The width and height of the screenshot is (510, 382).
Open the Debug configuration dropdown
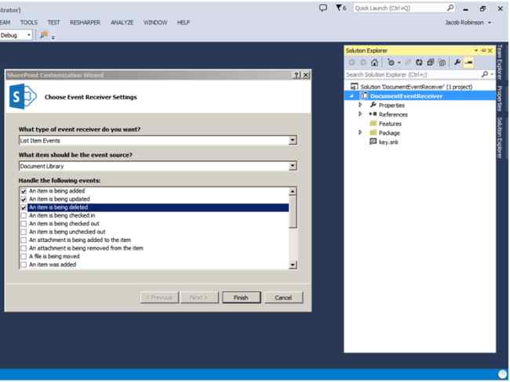(x=28, y=34)
